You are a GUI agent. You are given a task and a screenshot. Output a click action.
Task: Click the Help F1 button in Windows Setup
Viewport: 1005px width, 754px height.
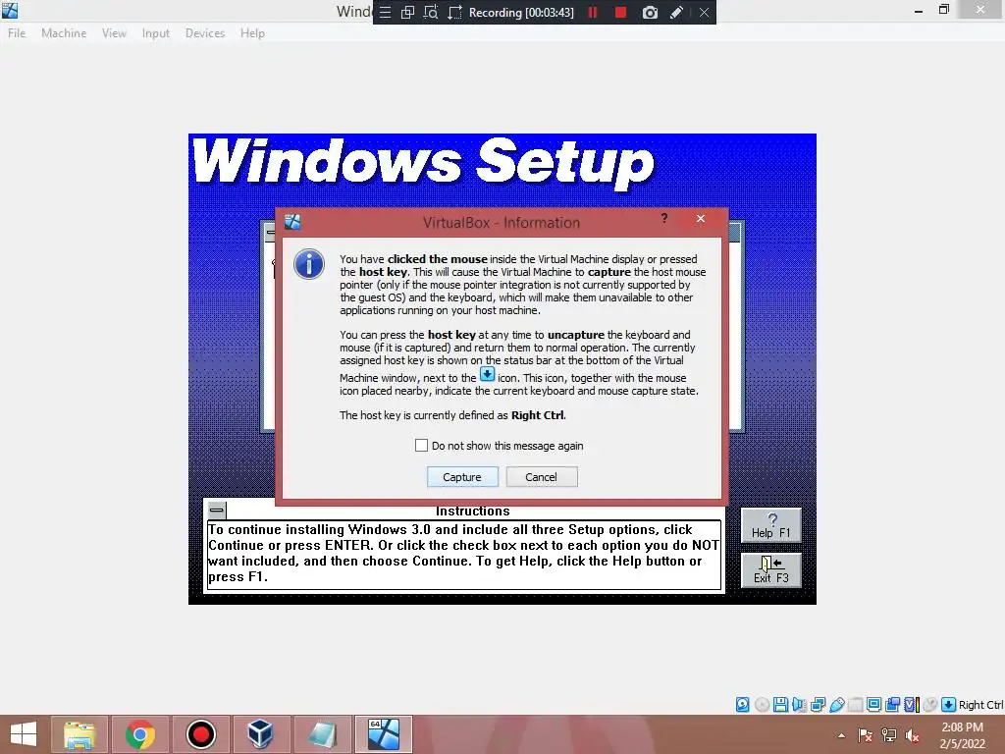click(x=771, y=526)
